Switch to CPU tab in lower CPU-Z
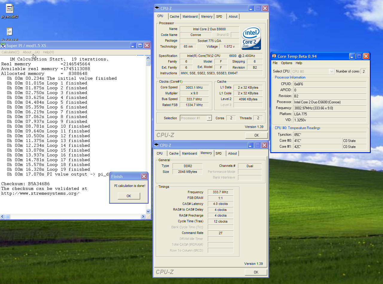Image resolution: width=383 pixels, height=284 pixels. tap(160, 153)
